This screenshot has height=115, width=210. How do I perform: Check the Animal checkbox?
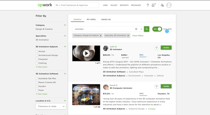coord(37,51)
